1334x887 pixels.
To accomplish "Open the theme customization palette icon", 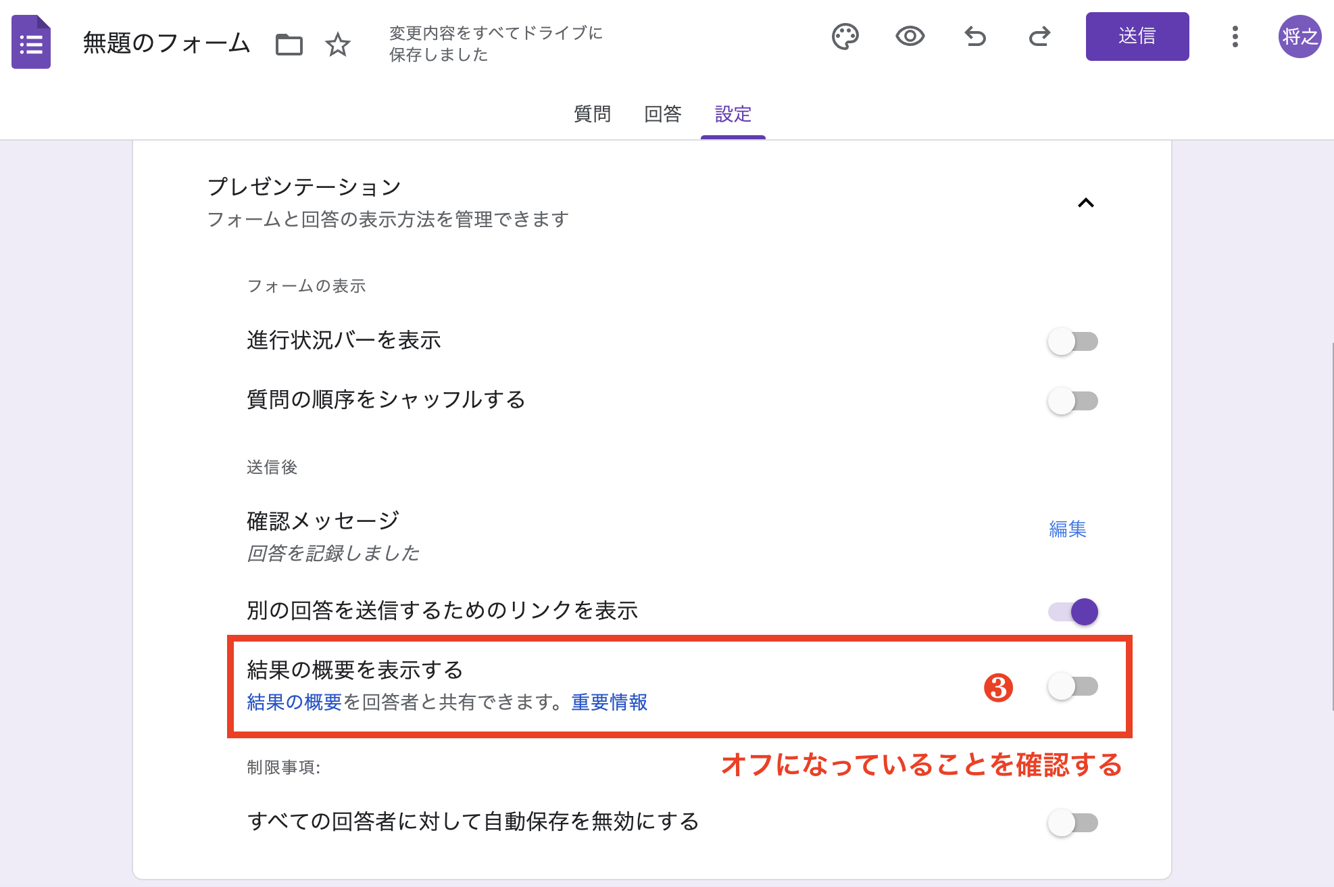I will [x=845, y=37].
